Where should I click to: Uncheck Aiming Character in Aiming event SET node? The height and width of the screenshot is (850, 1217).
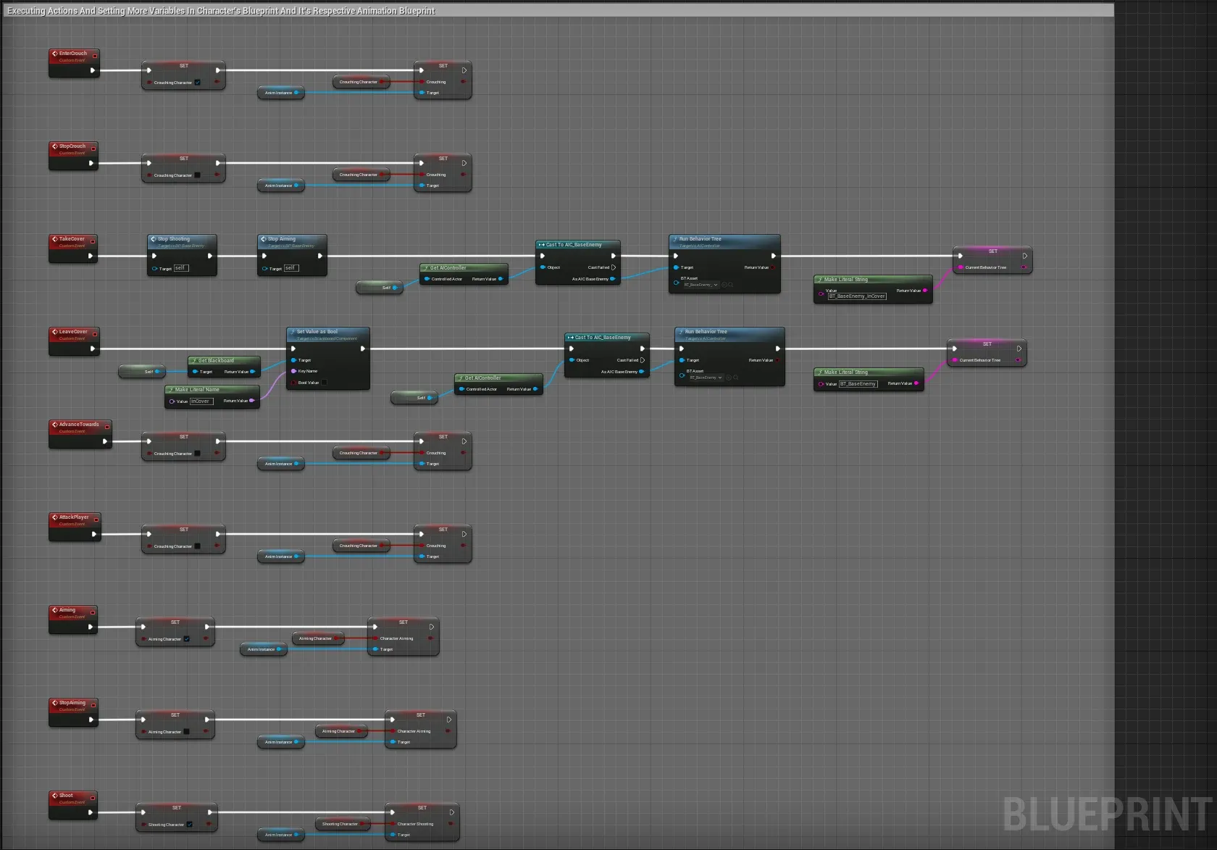[187, 639]
